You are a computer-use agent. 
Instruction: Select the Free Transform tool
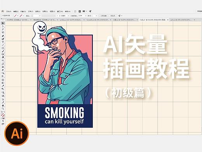coord(3,70)
